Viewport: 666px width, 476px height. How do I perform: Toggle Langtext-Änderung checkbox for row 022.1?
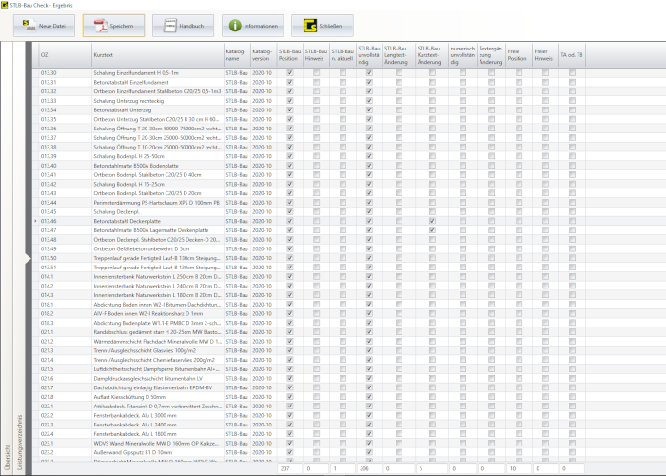pos(399,407)
